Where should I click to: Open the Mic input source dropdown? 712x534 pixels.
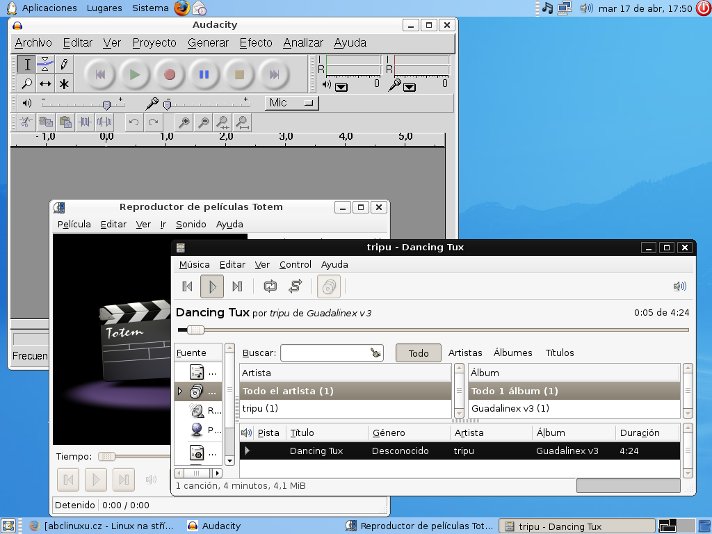tap(291, 103)
